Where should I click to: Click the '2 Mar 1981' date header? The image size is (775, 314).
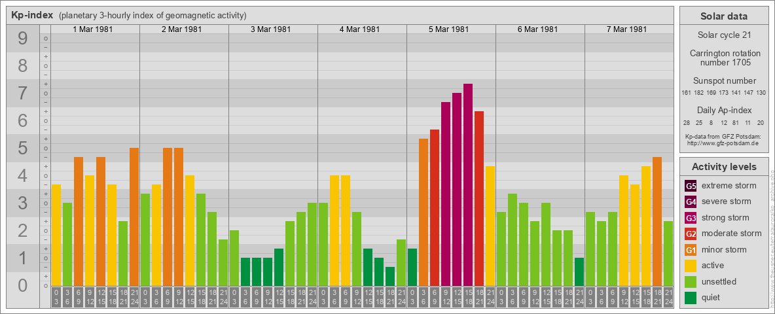[182, 29]
